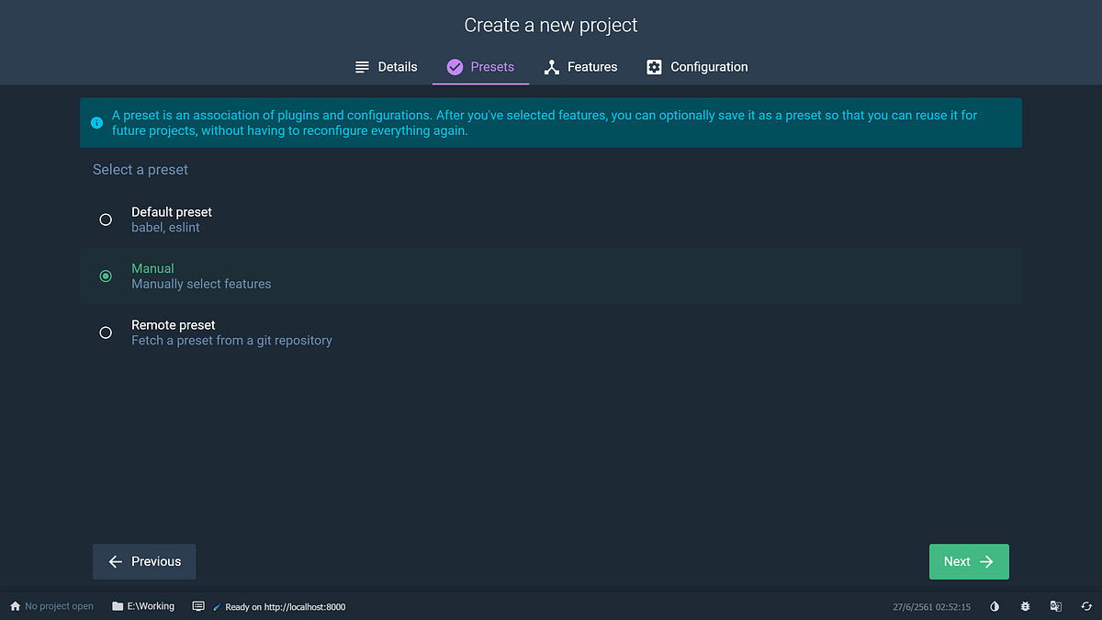Select the Default preset radio button
Viewport: 1102px width, 620px height.
106,220
